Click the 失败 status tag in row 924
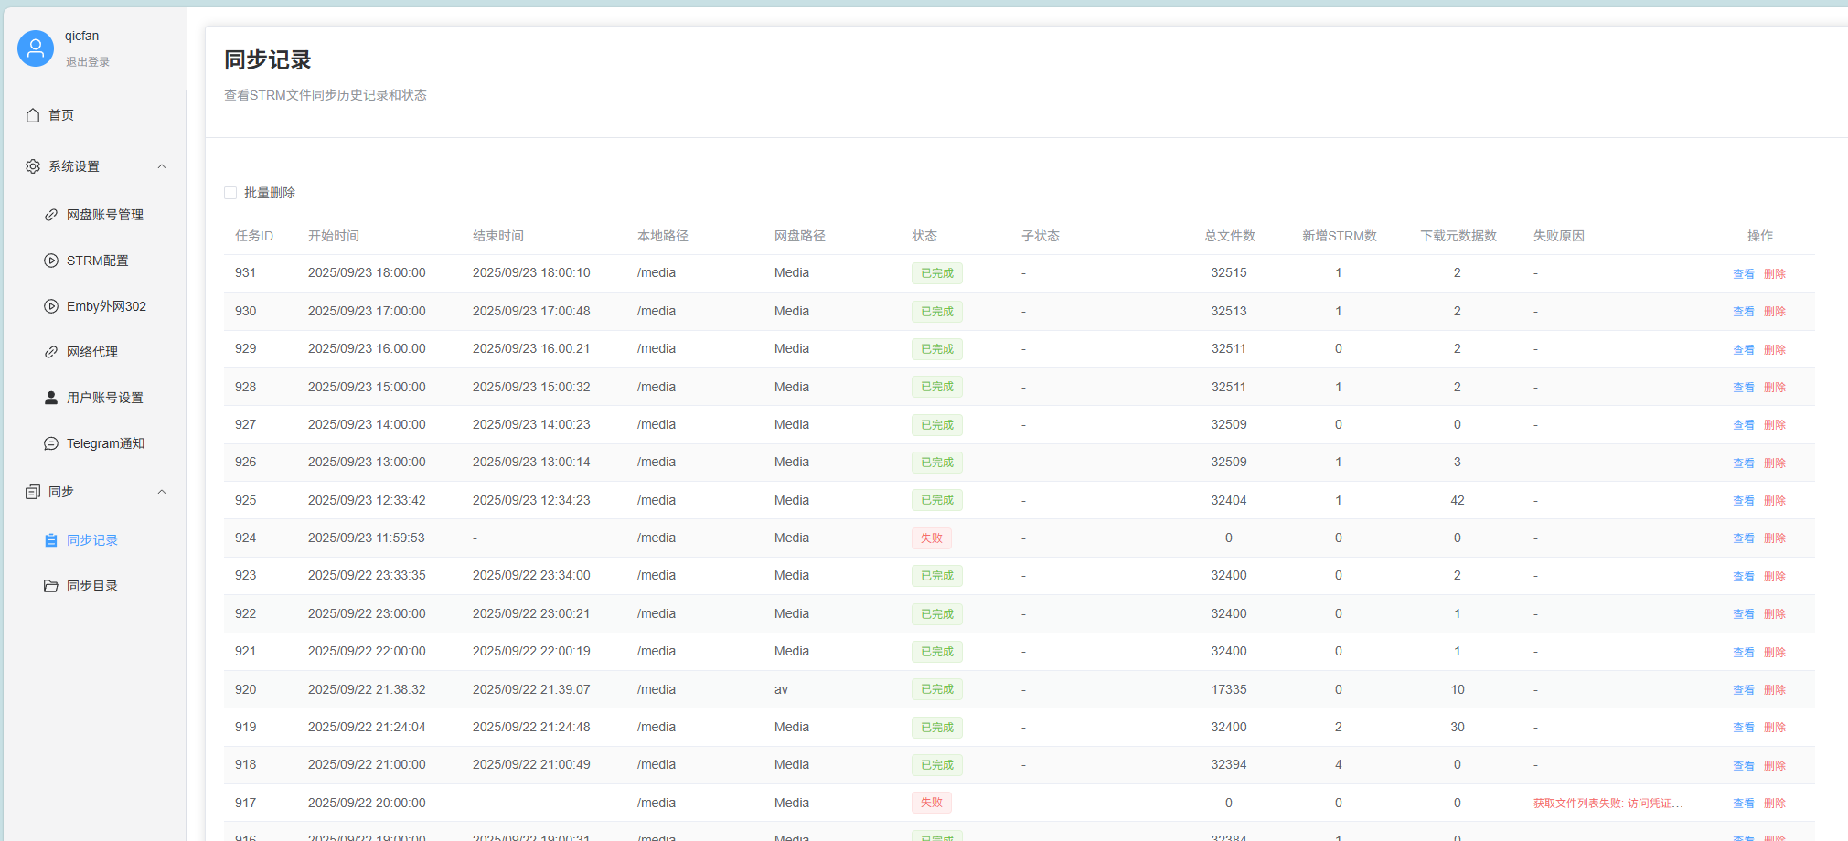Image resolution: width=1848 pixels, height=841 pixels. [932, 538]
